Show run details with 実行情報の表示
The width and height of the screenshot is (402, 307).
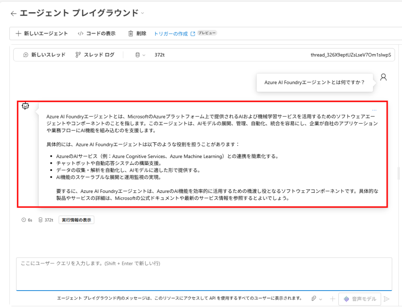(76, 220)
